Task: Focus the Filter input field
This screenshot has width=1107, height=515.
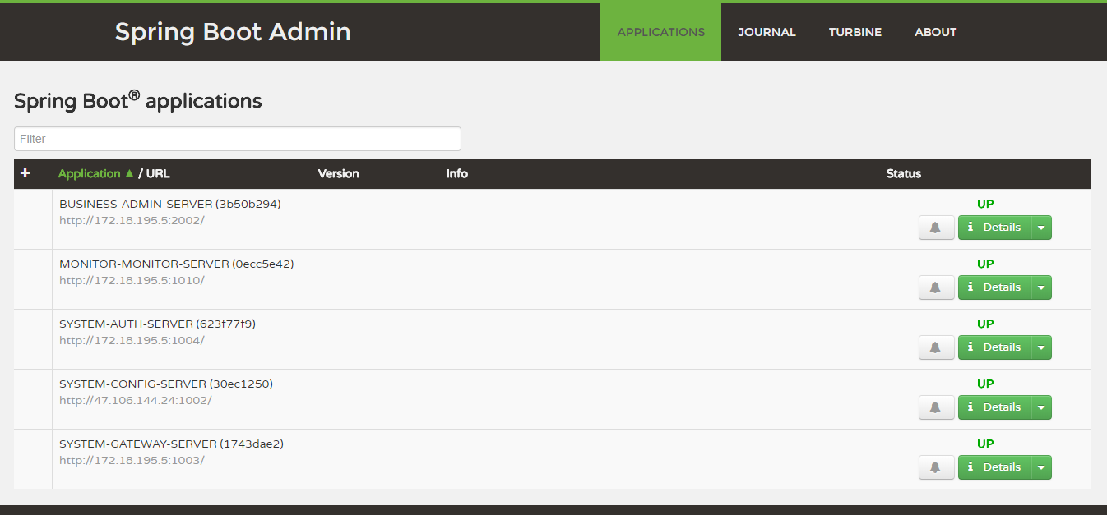Action: (238, 139)
